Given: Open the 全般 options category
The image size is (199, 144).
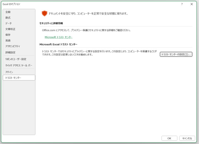Looking at the screenshot, I should (x=19, y=12).
